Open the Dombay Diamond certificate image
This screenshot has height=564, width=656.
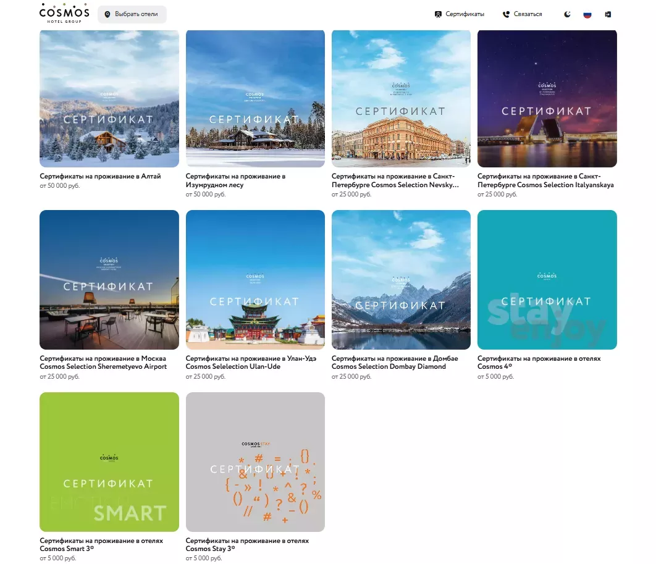[x=402, y=280]
